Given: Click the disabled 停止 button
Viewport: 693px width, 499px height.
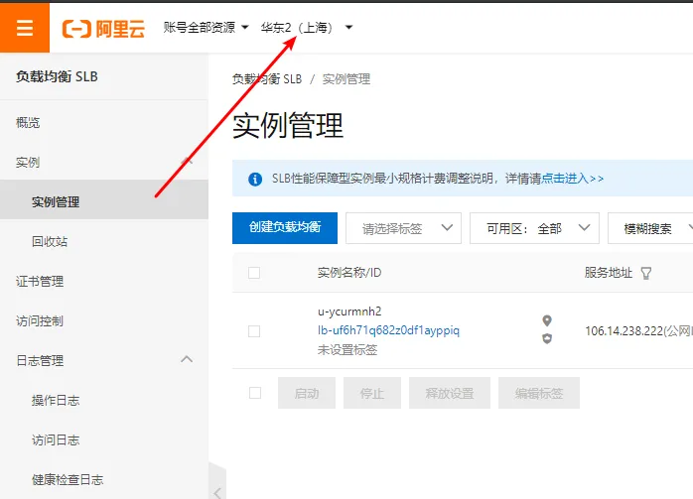Looking at the screenshot, I should (x=372, y=393).
